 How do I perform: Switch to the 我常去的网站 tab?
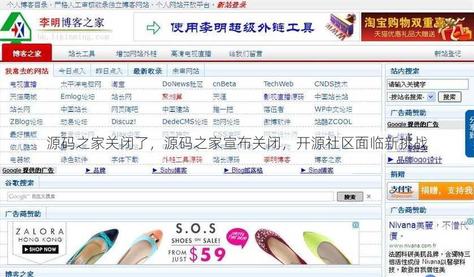[x=27, y=71]
